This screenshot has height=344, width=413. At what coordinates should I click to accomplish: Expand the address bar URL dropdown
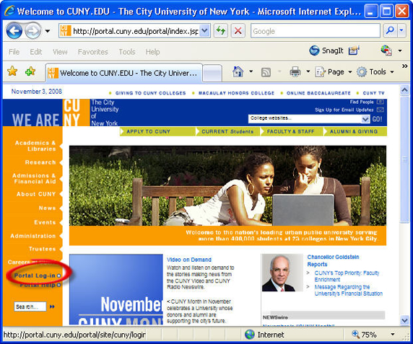coord(204,31)
